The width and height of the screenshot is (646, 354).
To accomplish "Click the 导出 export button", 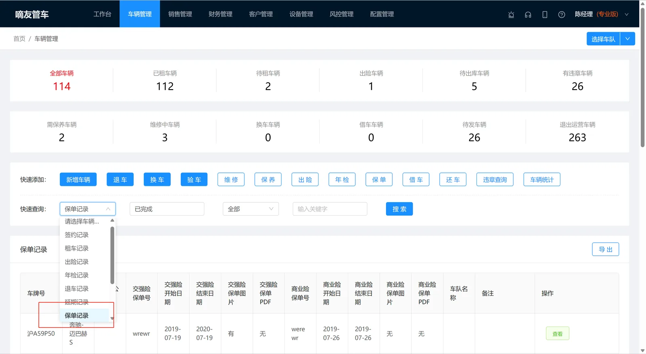I will [x=605, y=249].
